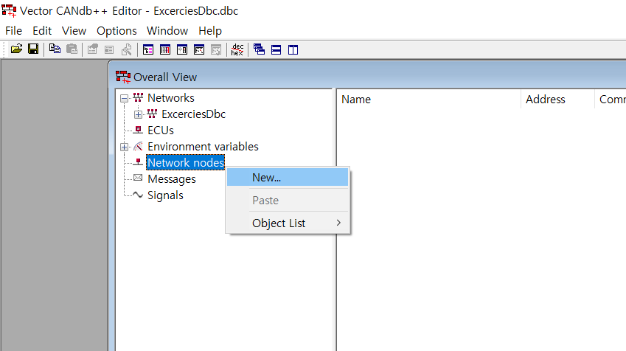Viewport: 626px width, 351px height.
Task: Select the Networks tree item
Action: (171, 98)
